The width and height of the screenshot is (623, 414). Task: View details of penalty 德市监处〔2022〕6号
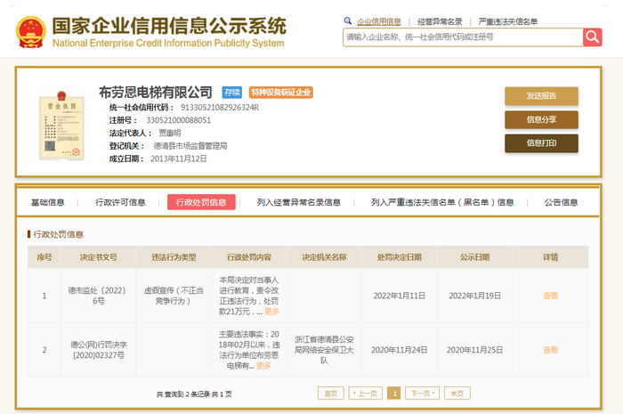[550, 296]
